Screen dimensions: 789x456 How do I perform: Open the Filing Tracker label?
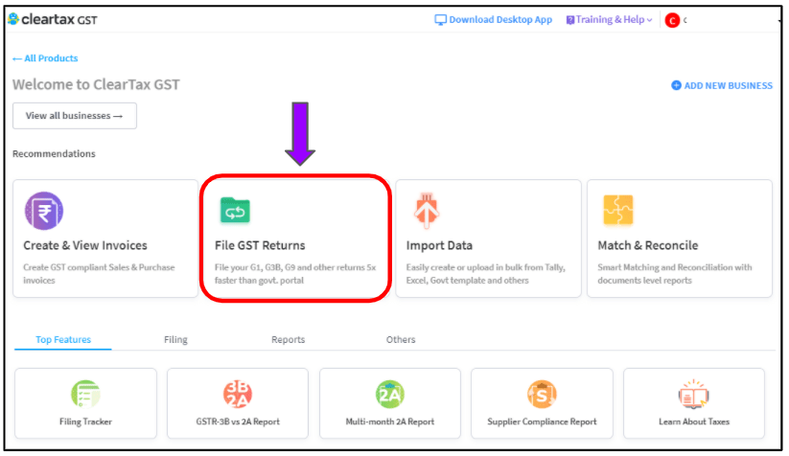coord(85,422)
